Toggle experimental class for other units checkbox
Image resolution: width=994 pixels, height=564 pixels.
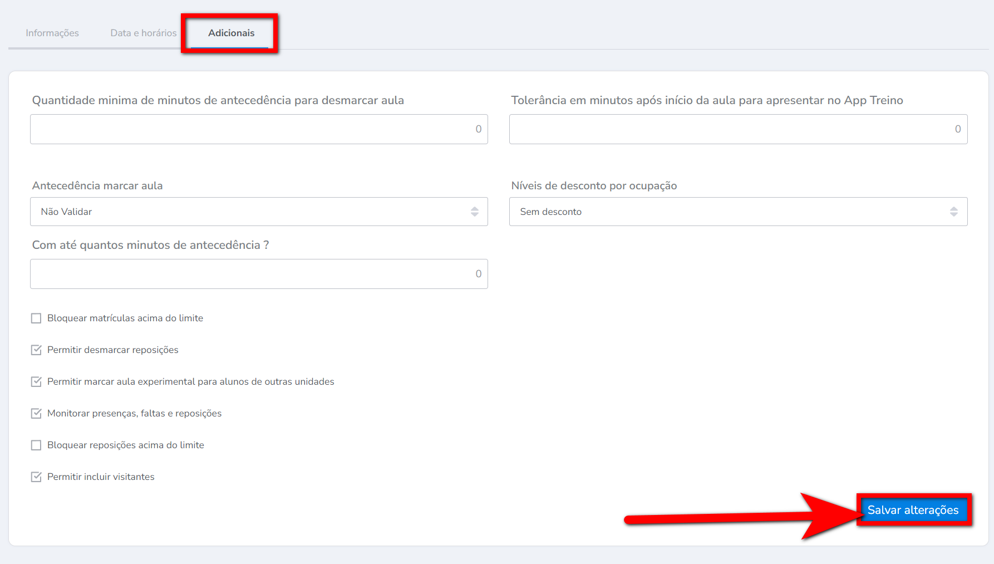[x=36, y=382]
